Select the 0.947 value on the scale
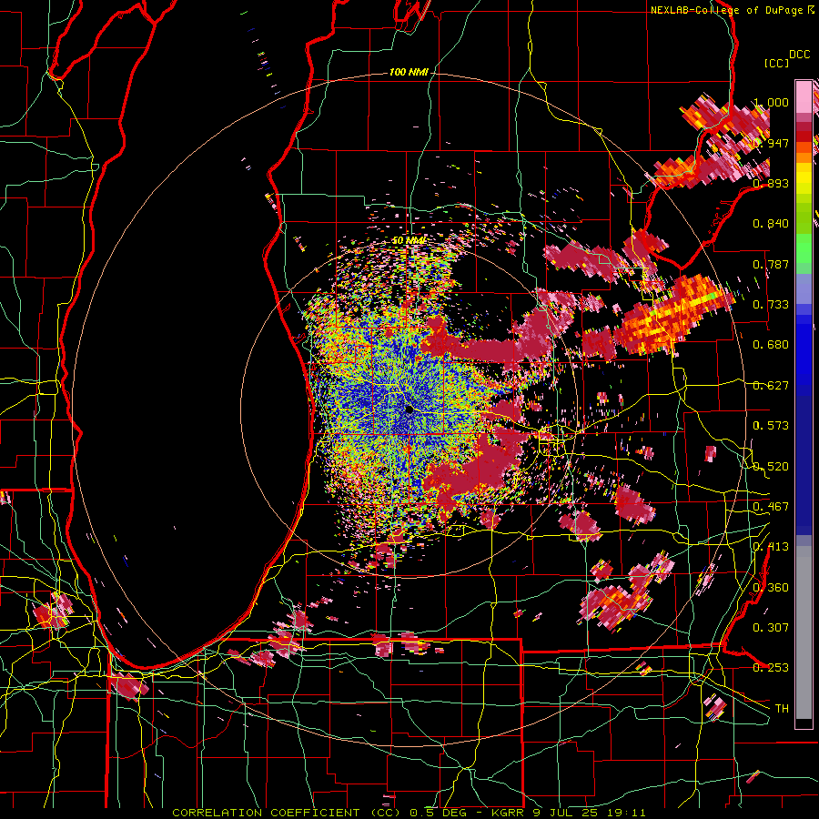 (771, 143)
